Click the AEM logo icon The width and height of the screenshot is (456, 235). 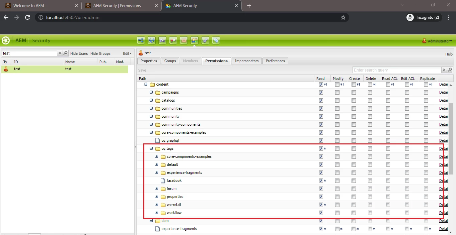[x=6, y=40]
